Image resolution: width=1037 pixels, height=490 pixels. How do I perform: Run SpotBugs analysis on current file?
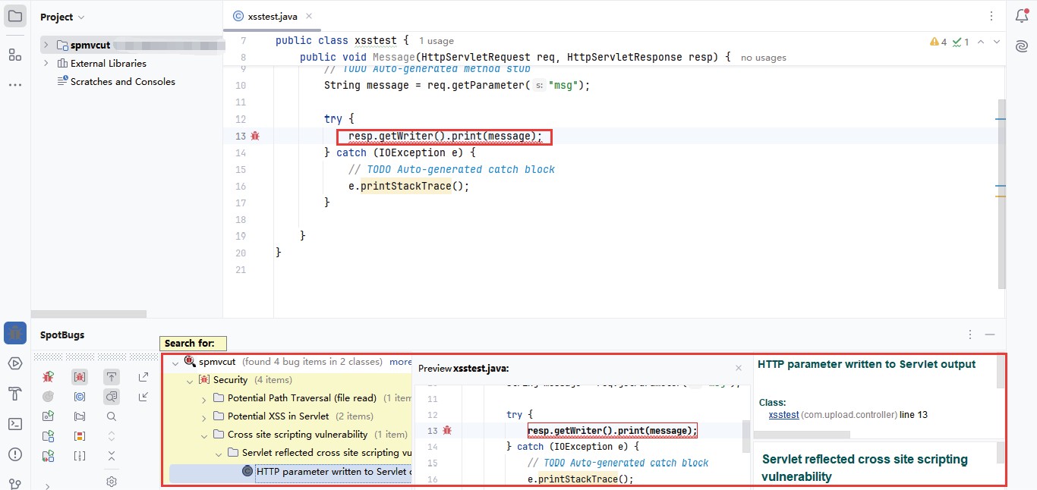48,376
